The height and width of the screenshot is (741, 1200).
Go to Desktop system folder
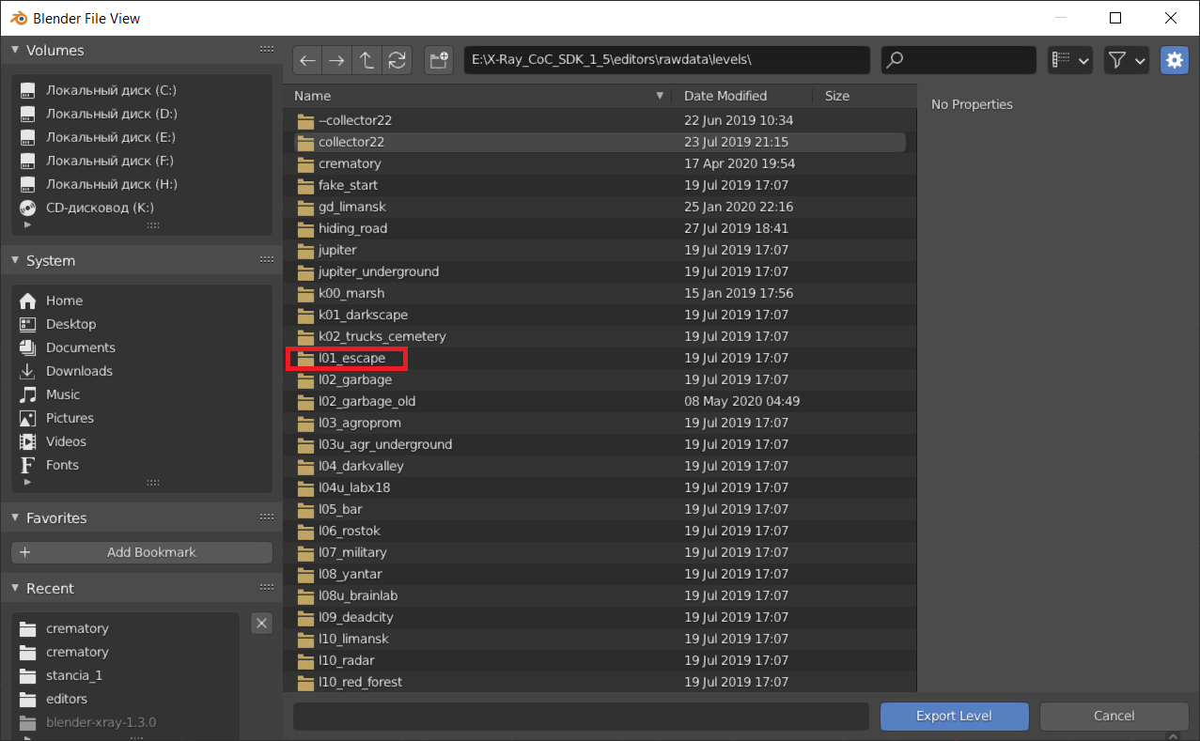142,324
